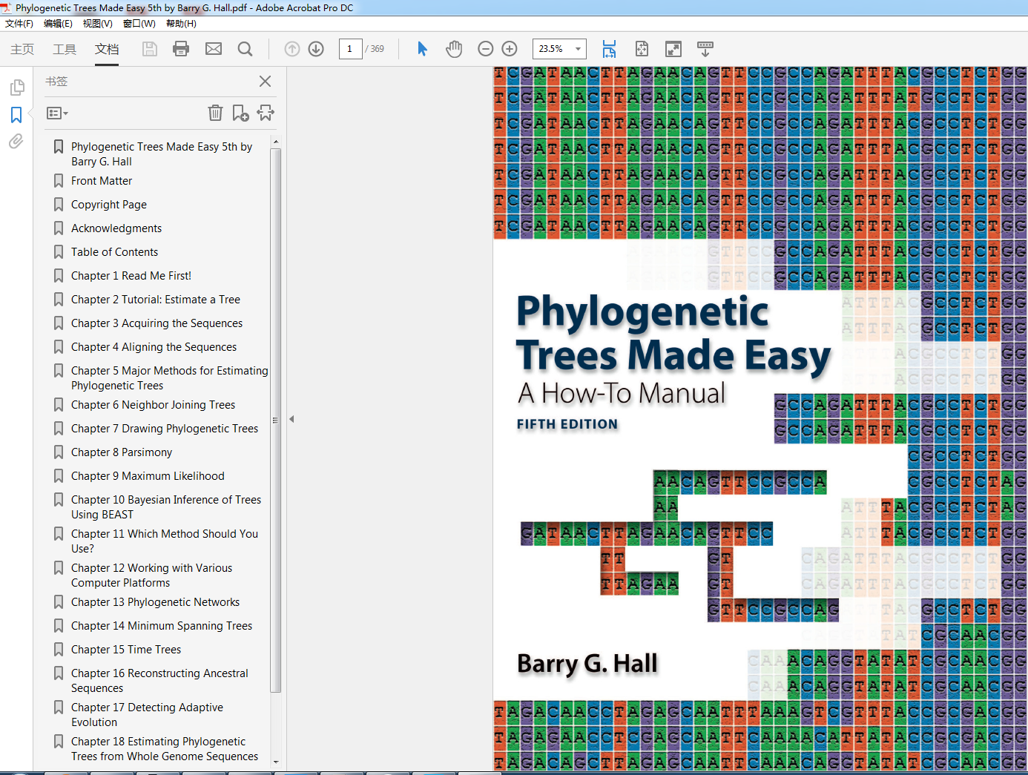This screenshot has width=1028, height=775.
Task: Open Chapter 13 Phylogenetic Networks
Action: (x=156, y=602)
